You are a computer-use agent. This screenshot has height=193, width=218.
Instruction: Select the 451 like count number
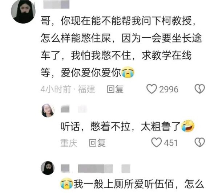tap(171, 143)
